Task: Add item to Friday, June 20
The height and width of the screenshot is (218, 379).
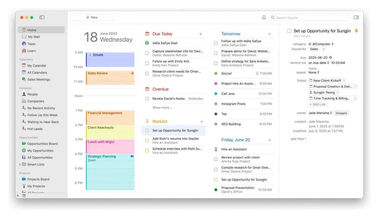Action: coord(269,140)
